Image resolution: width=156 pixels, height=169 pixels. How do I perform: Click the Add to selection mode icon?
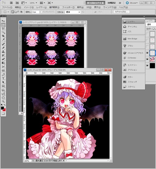(16, 12)
